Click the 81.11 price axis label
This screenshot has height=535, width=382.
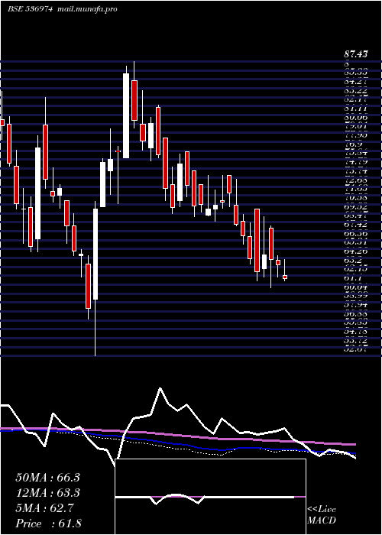pos(355,109)
